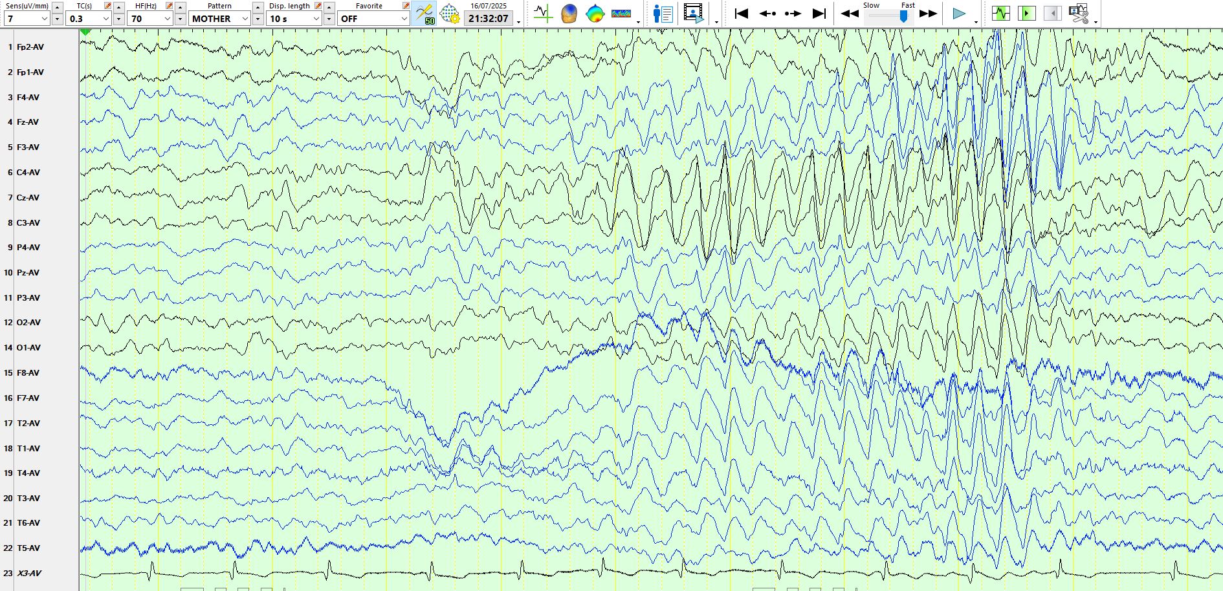Open the patient information panel

(663, 13)
